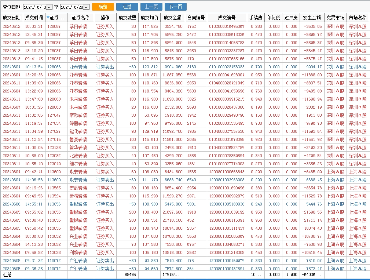Screen dimensions: 370x280
Task: Sort by 成交金额 column header
Action: (172, 18)
